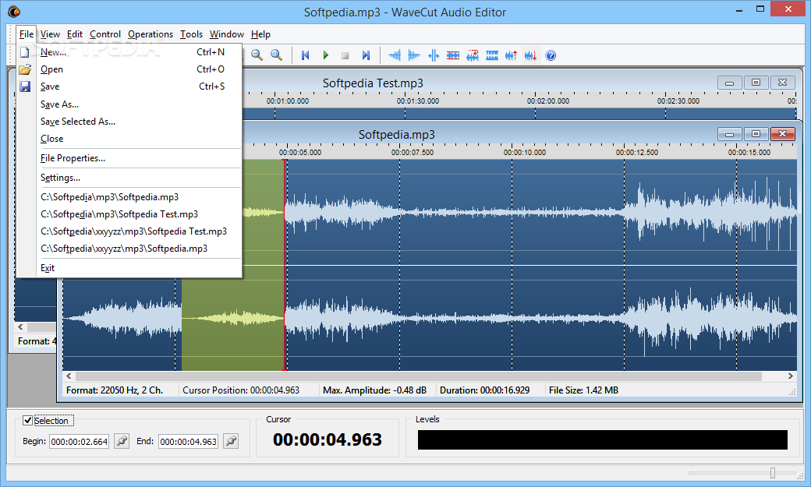Click the 00:00:12.500 ruler marker

pos(636,153)
